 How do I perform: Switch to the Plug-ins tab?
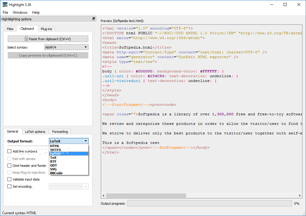click(x=47, y=29)
